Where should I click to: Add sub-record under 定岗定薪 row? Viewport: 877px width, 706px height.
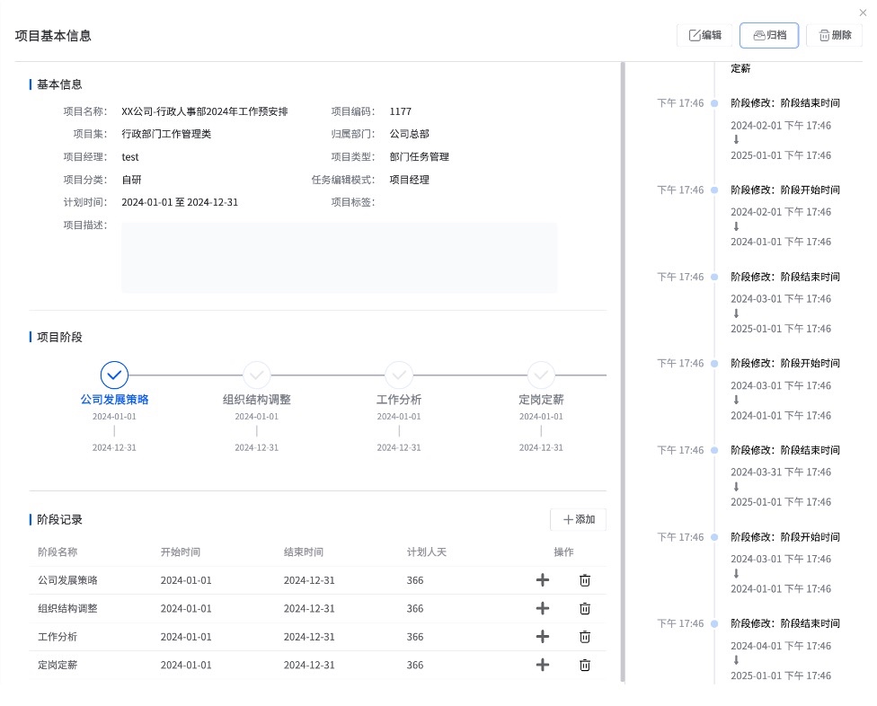click(x=543, y=665)
